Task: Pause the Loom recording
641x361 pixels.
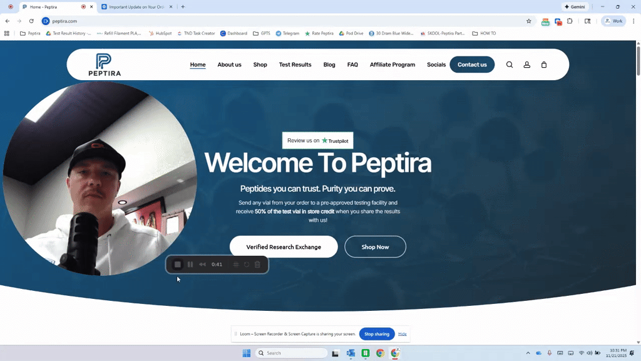Action: pyautogui.click(x=190, y=264)
